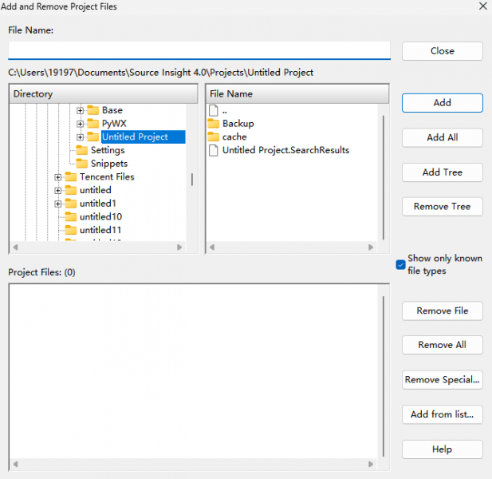Viewport: 492px width, 479px height.
Task: Toggle Show only known file types checkbox
Action: pos(400,265)
